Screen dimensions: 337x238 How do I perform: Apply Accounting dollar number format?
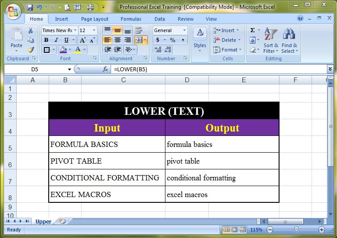click(158, 40)
